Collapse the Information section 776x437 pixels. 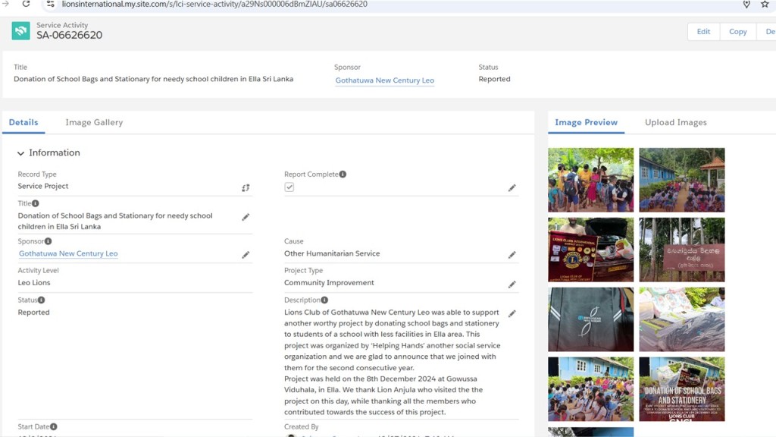point(20,153)
